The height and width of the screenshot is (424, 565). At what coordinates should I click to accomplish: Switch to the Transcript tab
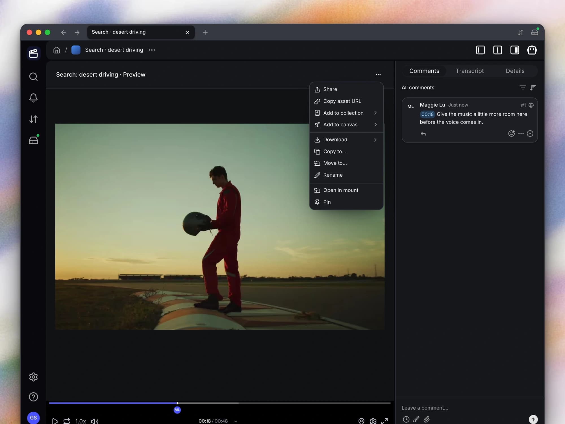(470, 71)
